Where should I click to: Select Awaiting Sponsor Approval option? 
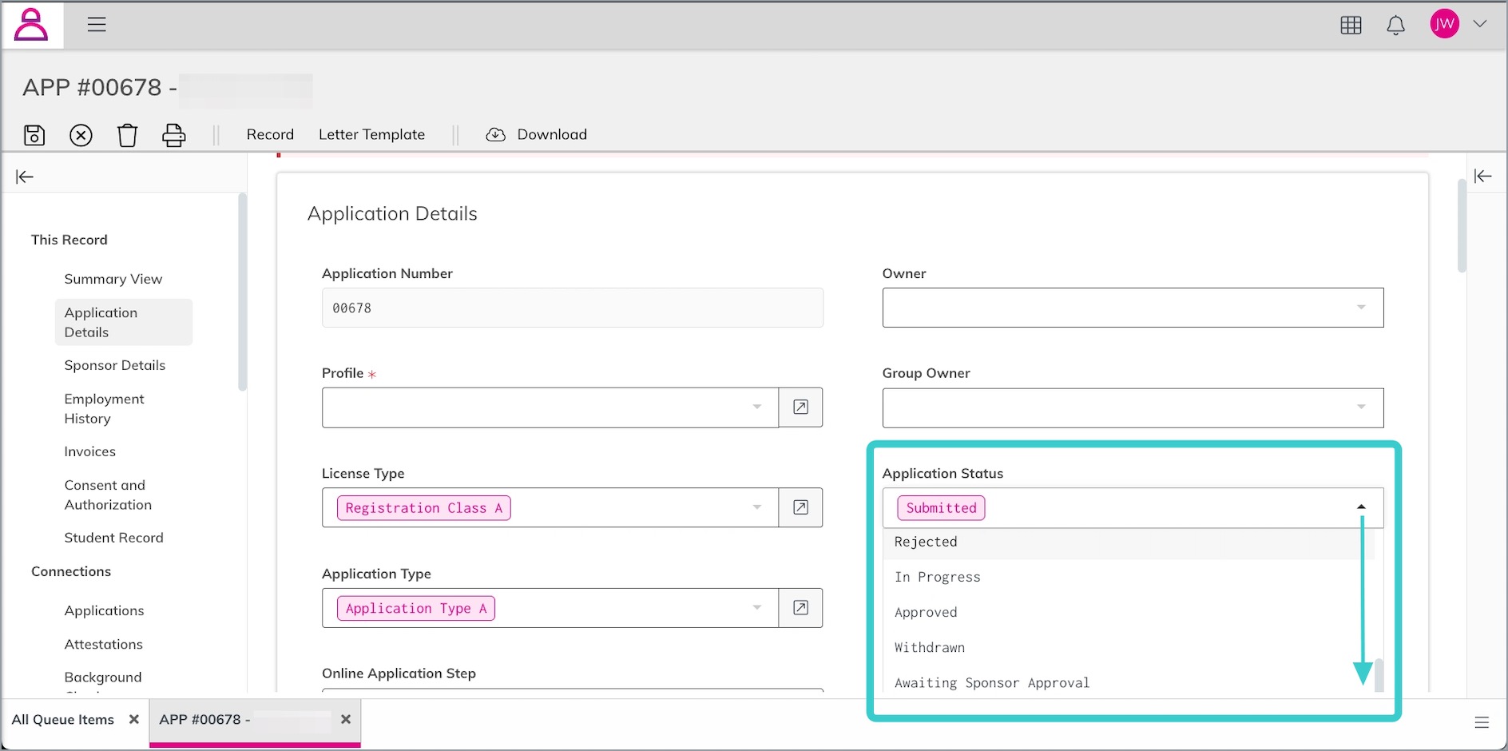tap(1128, 682)
